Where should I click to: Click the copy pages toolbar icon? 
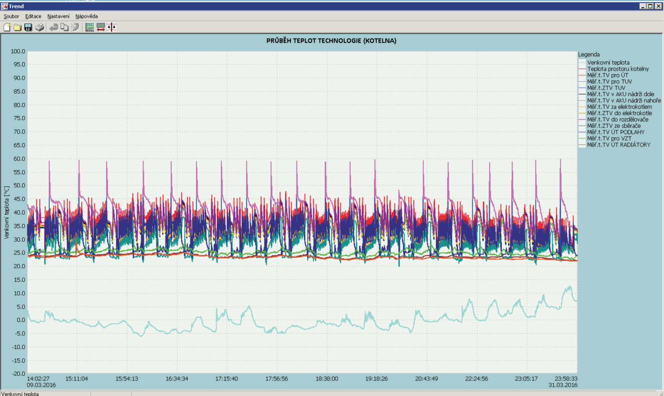click(64, 27)
